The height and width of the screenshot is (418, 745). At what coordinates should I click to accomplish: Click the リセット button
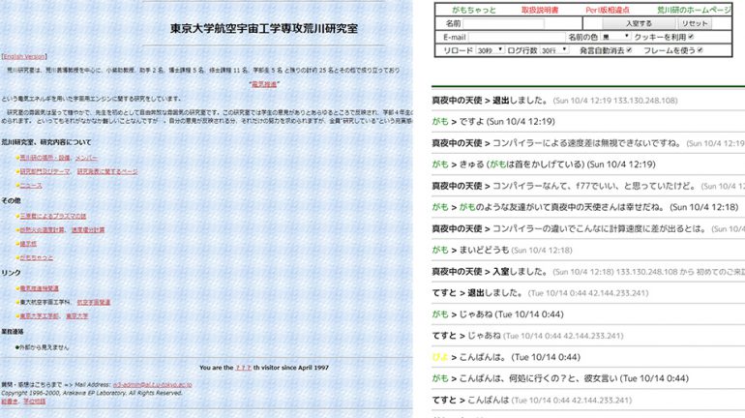click(695, 23)
